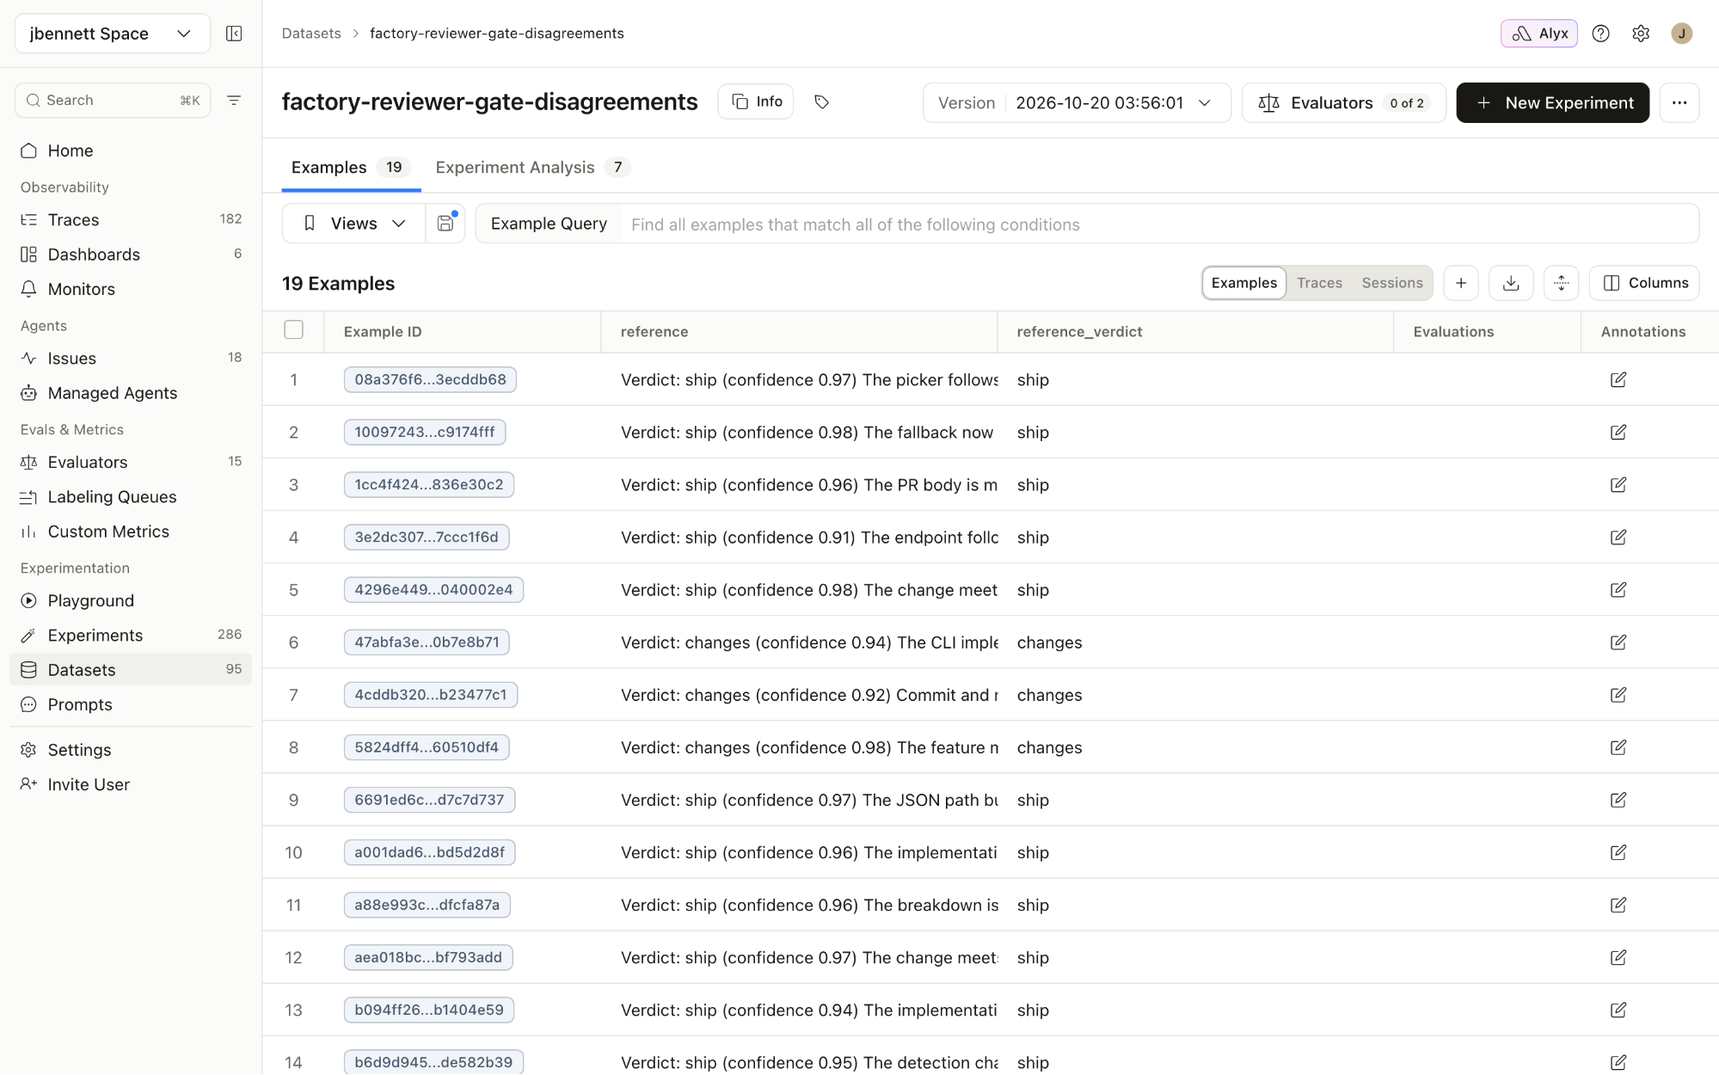Go to Traces in sidebar
The width and height of the screenshot is (1719, 1075).
point(131,220)
